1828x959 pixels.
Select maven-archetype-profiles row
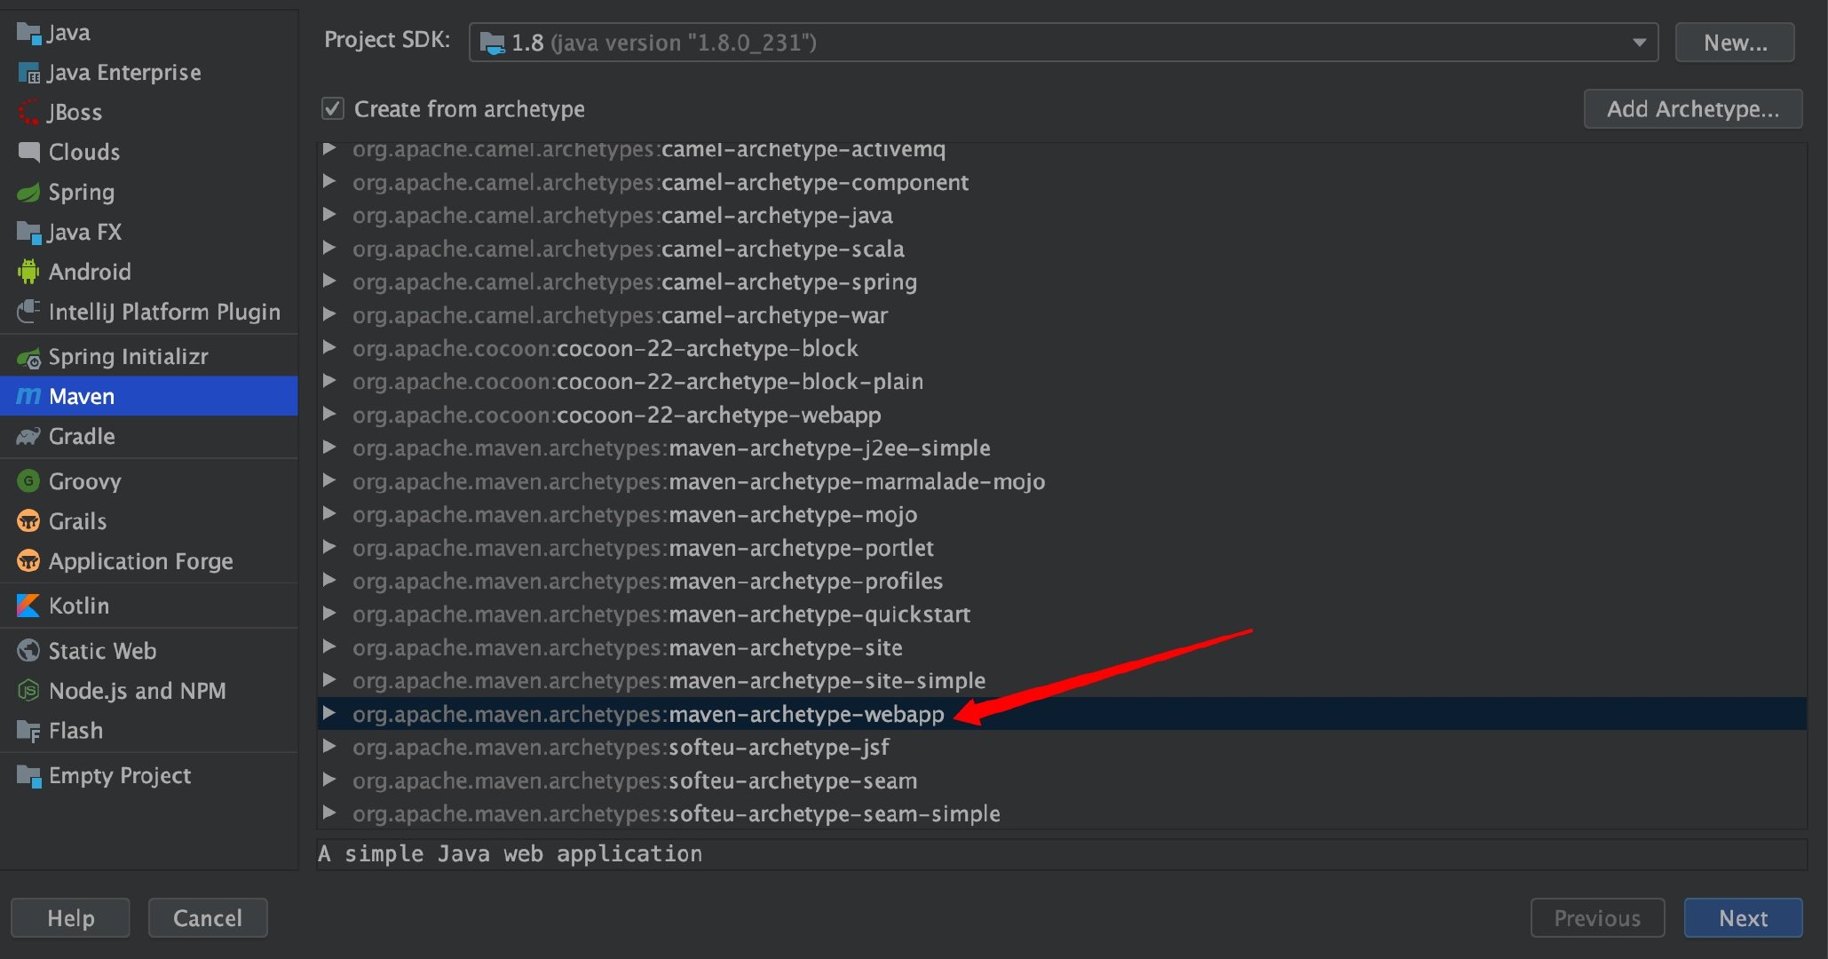point(1062,581)
